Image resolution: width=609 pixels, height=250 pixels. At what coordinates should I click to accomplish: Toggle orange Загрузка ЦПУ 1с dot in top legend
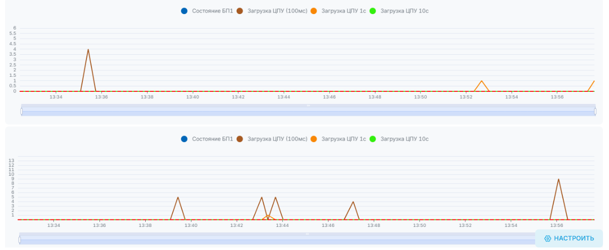coord(314,11)
